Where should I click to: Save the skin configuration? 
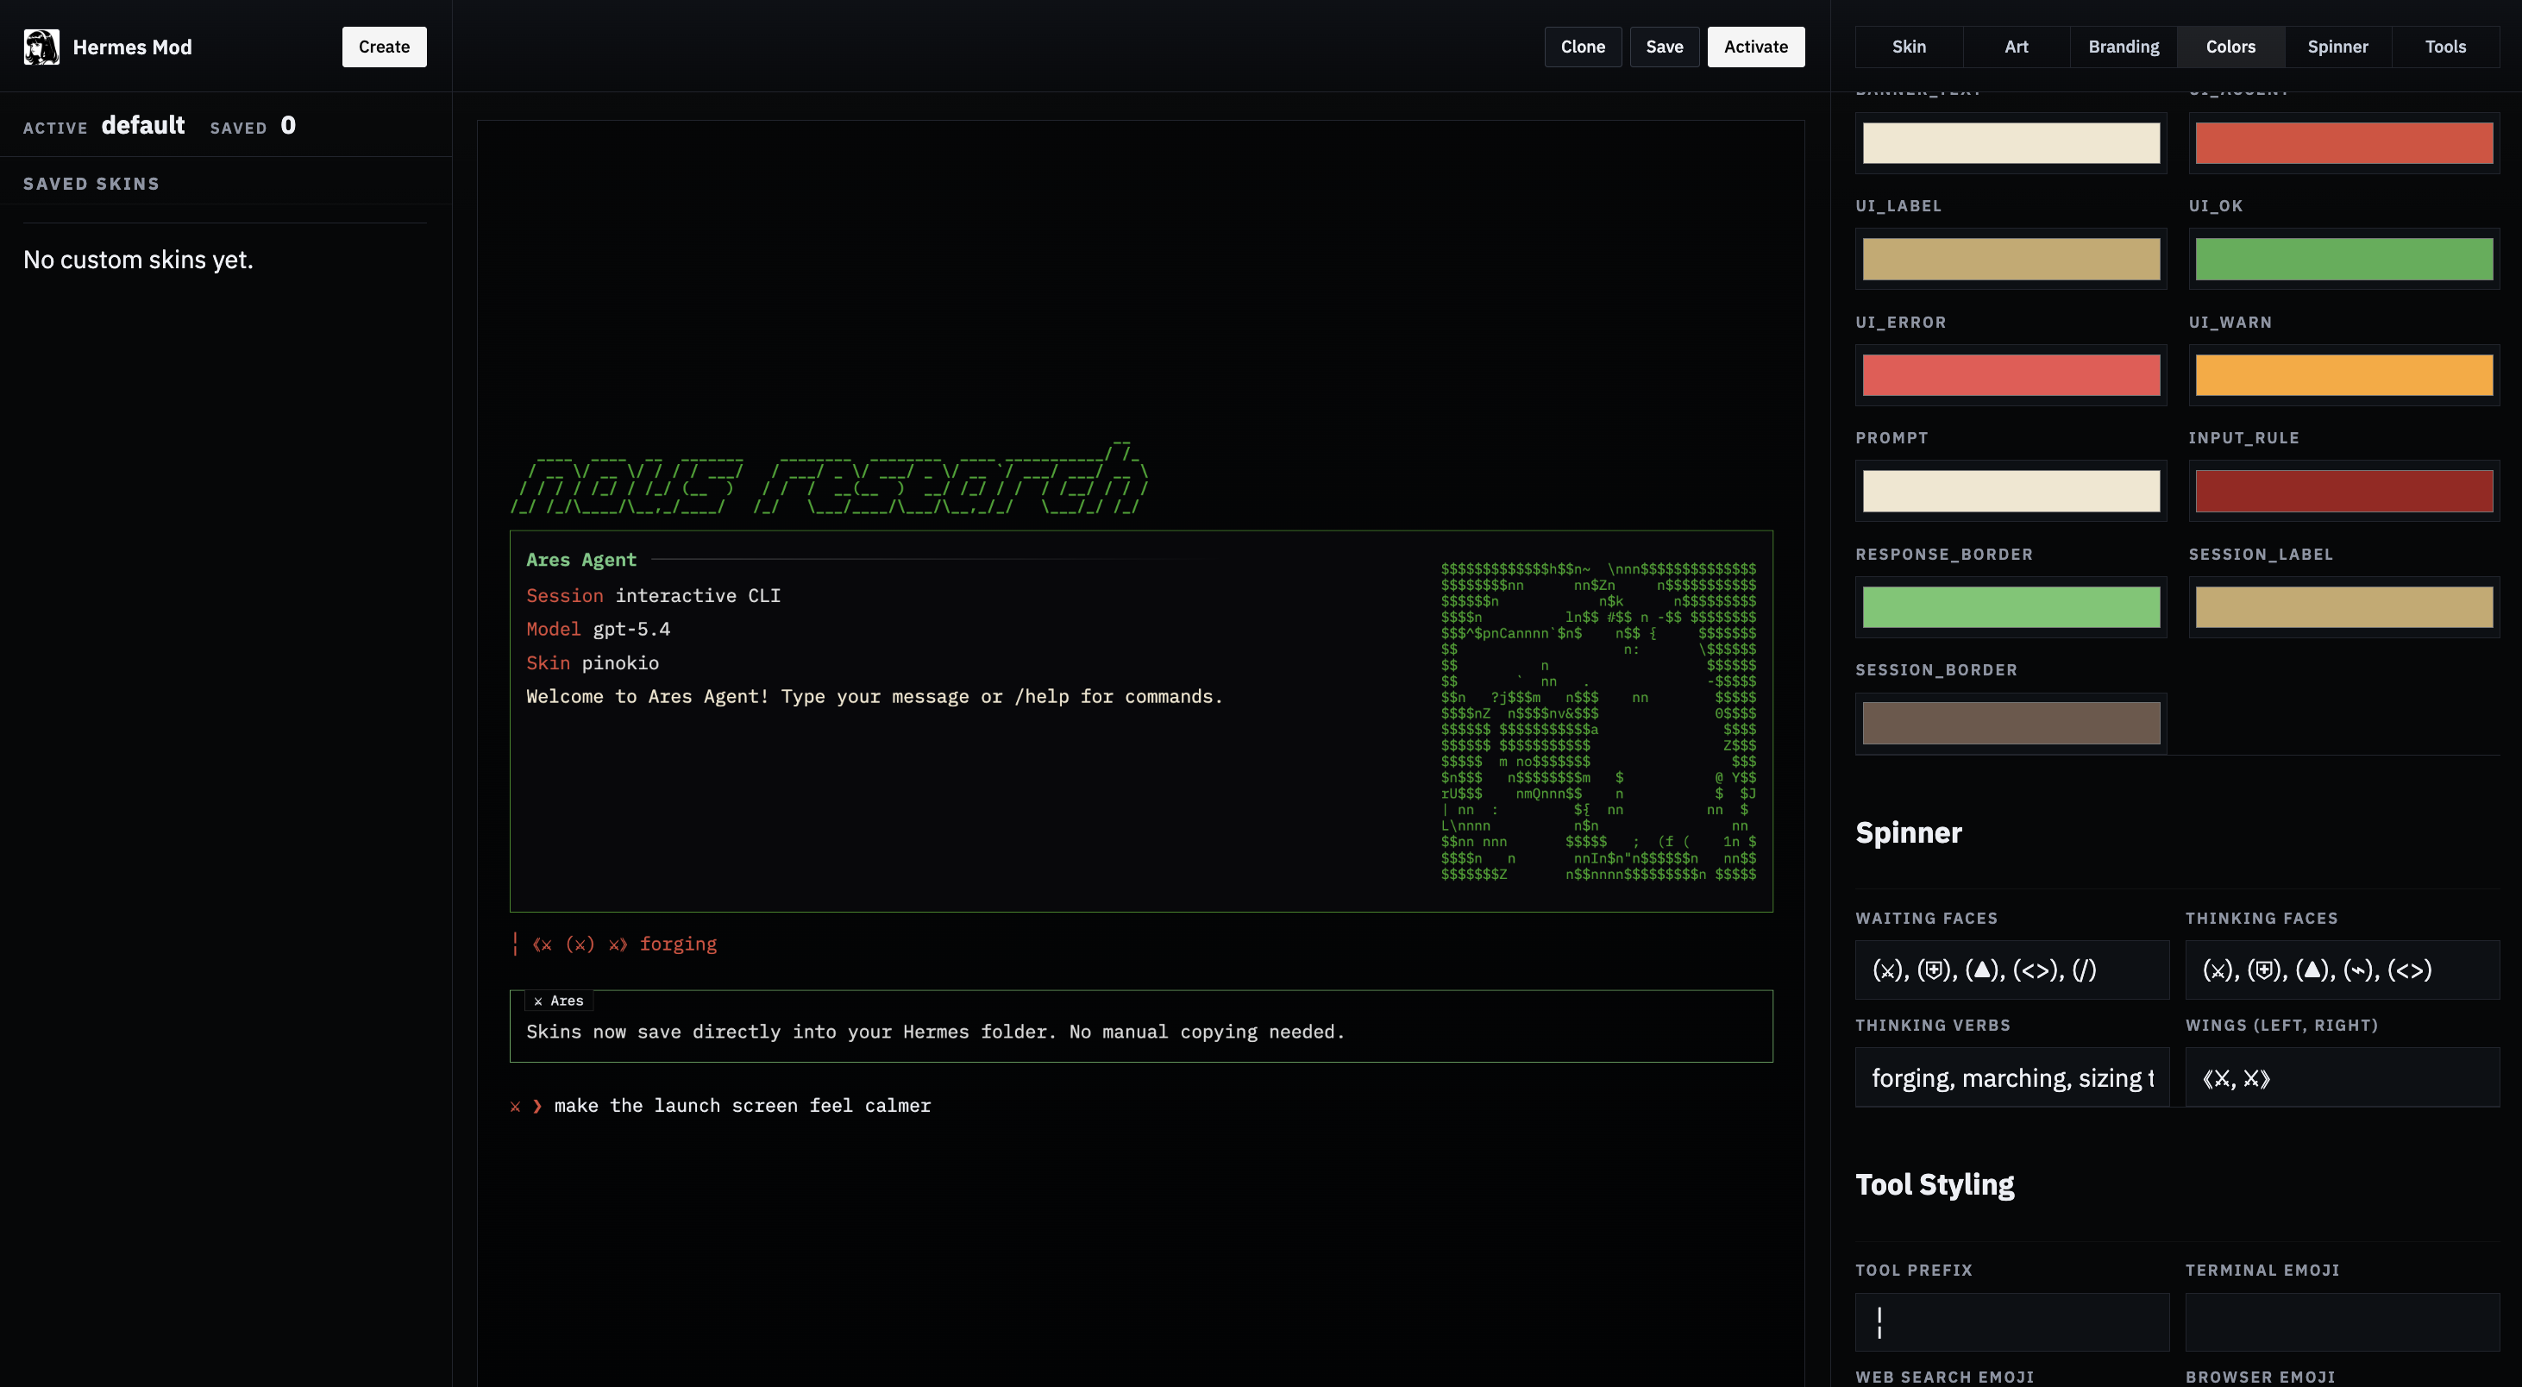click(x=1665, y=46)
